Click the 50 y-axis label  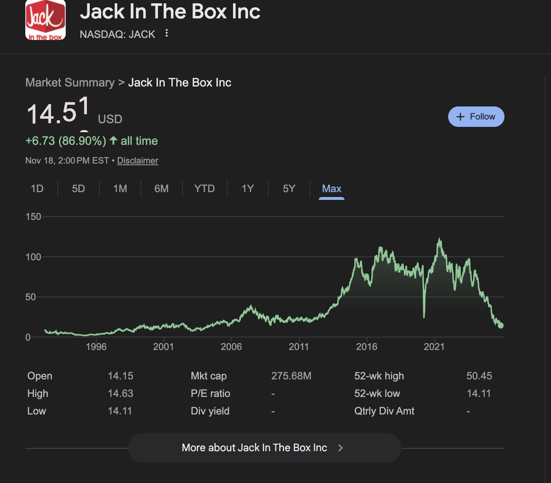31,297
